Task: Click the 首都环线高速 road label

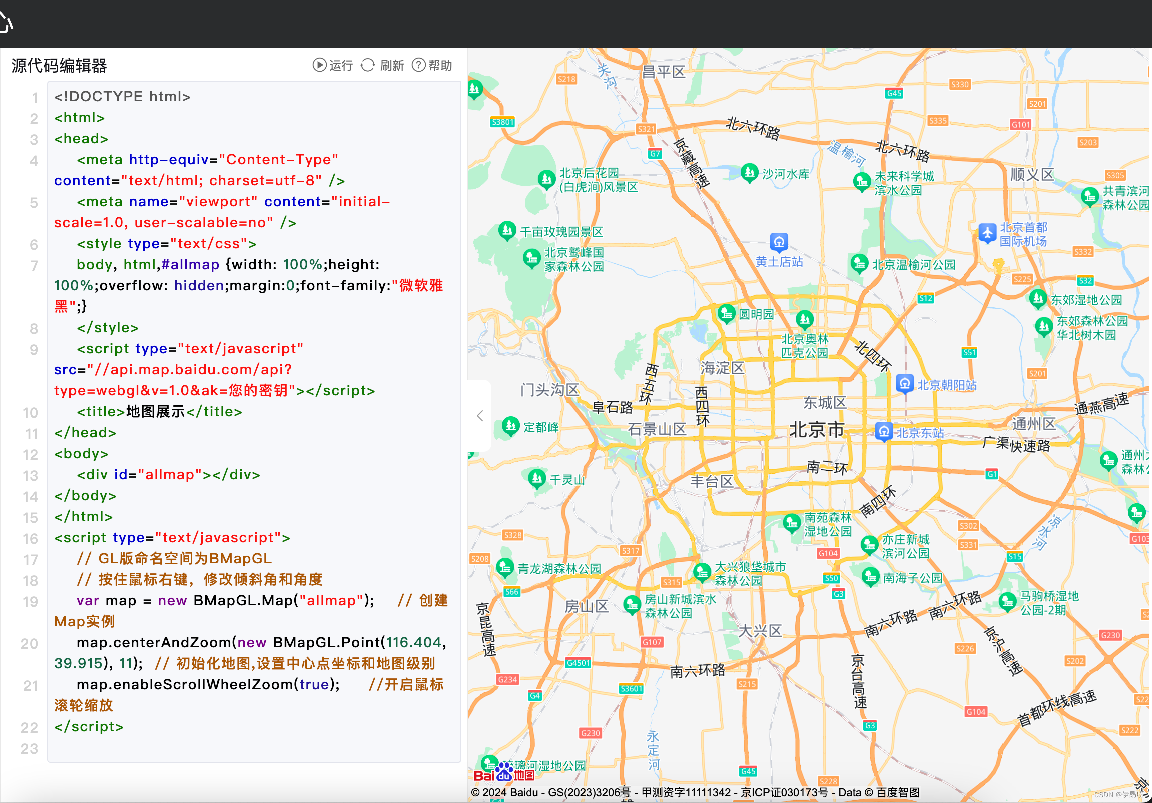Action: tap(1057, 708)
